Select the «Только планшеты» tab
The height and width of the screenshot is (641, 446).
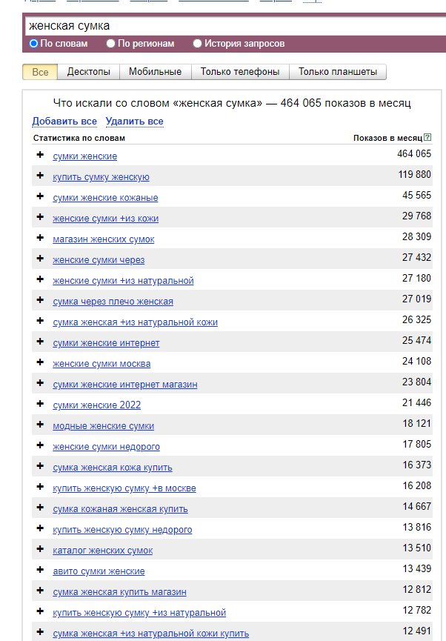click(x=338, y=72)
